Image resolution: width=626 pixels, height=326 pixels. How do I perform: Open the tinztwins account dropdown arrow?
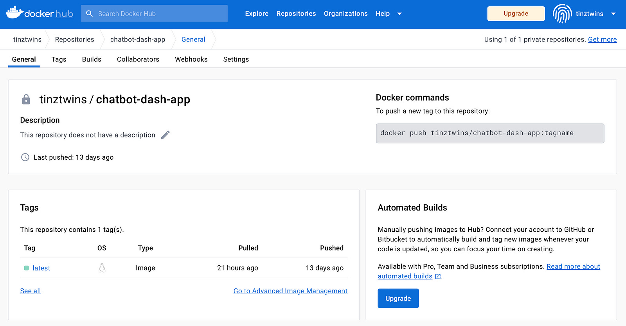point(613,14)
